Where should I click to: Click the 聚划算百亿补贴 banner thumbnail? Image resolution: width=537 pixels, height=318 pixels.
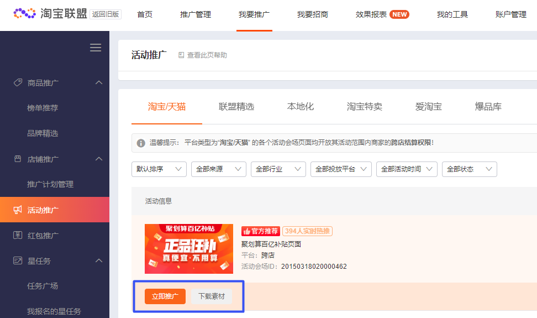pos(189,249)
